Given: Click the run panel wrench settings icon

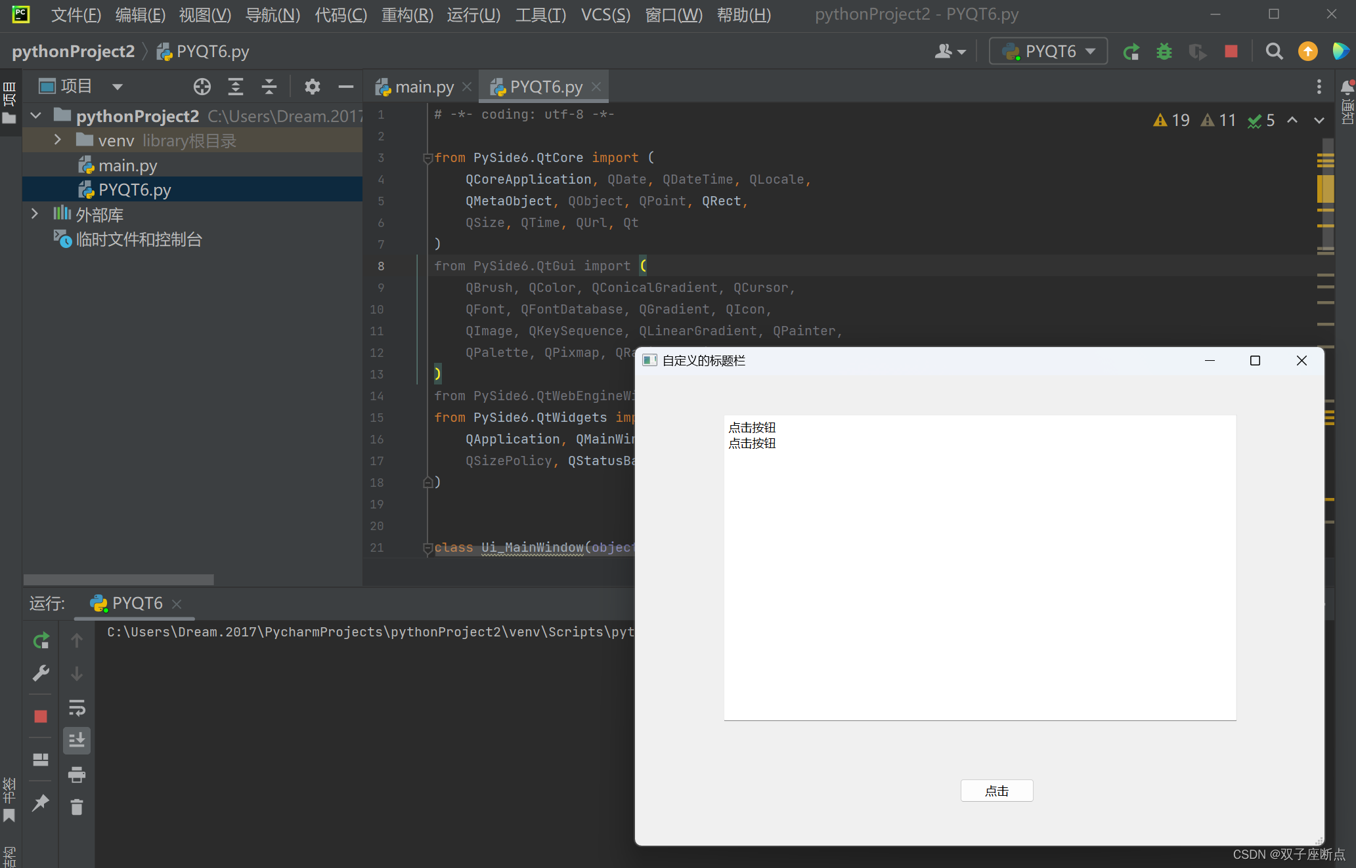Looking at the screenshot, I should [x=41, y=674].
